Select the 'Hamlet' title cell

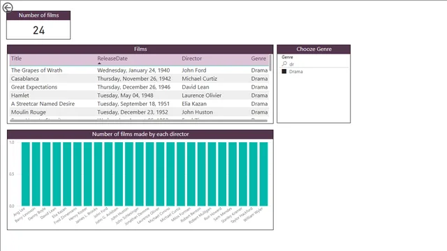click(20, 96)
